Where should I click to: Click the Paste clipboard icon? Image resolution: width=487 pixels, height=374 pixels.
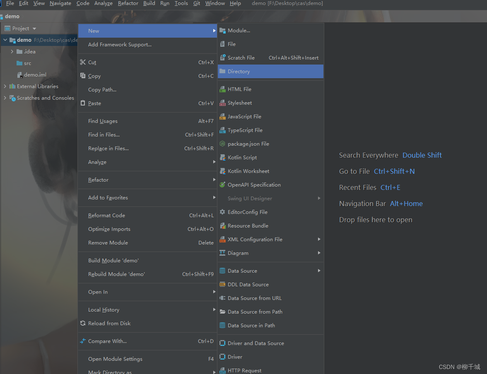[83, 103]
